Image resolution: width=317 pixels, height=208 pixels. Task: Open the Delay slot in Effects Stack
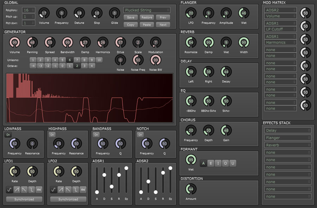[x=288, y=130]
